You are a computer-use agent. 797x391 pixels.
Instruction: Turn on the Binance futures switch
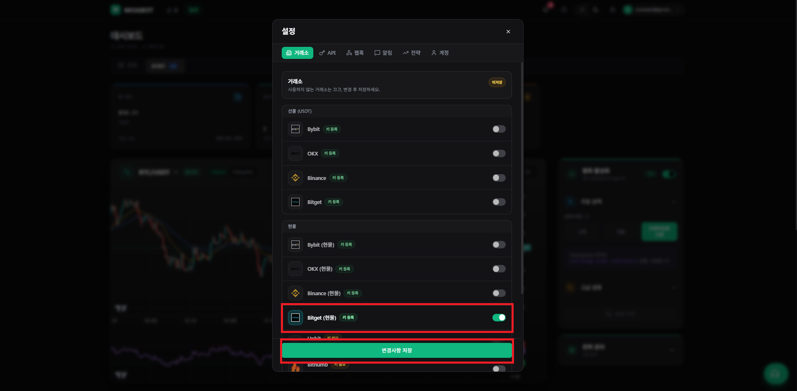[499, 178]
